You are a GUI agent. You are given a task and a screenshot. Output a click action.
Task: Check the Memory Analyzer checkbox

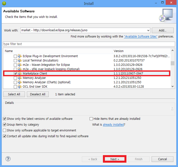pyautogui.click(x=15, y=78)
